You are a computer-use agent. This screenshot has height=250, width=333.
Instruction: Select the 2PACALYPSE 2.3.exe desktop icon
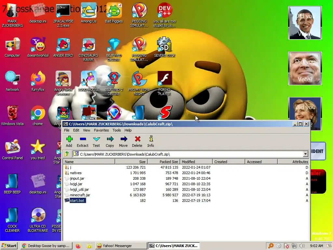[x=63, y=15]
